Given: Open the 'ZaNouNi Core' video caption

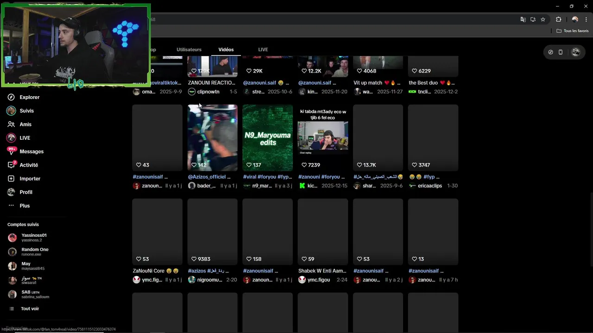Looking at the screenshot, I should pos(156,271).
